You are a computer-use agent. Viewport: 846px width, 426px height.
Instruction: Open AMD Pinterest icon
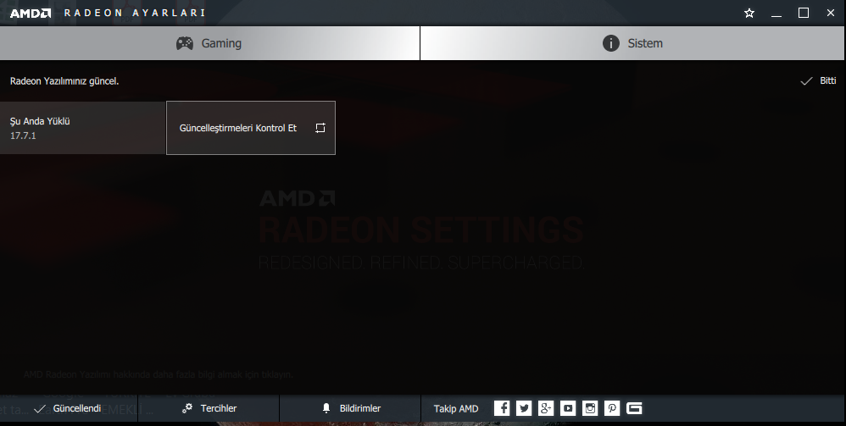(x=612, y=408)
